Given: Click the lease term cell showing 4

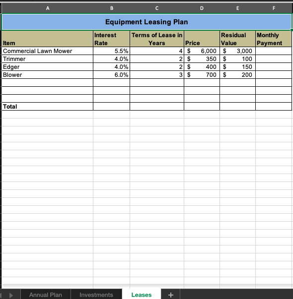Looking at the screenshot, I should 157,51.
